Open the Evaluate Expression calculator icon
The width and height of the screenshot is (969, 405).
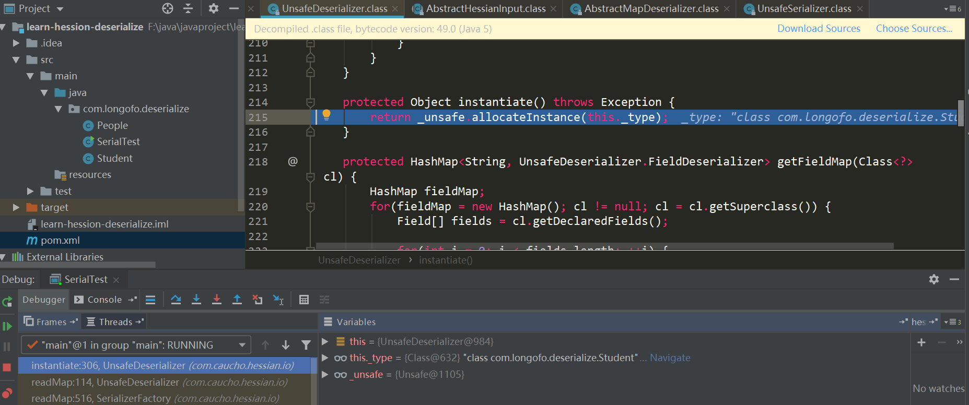click(304, 300)
